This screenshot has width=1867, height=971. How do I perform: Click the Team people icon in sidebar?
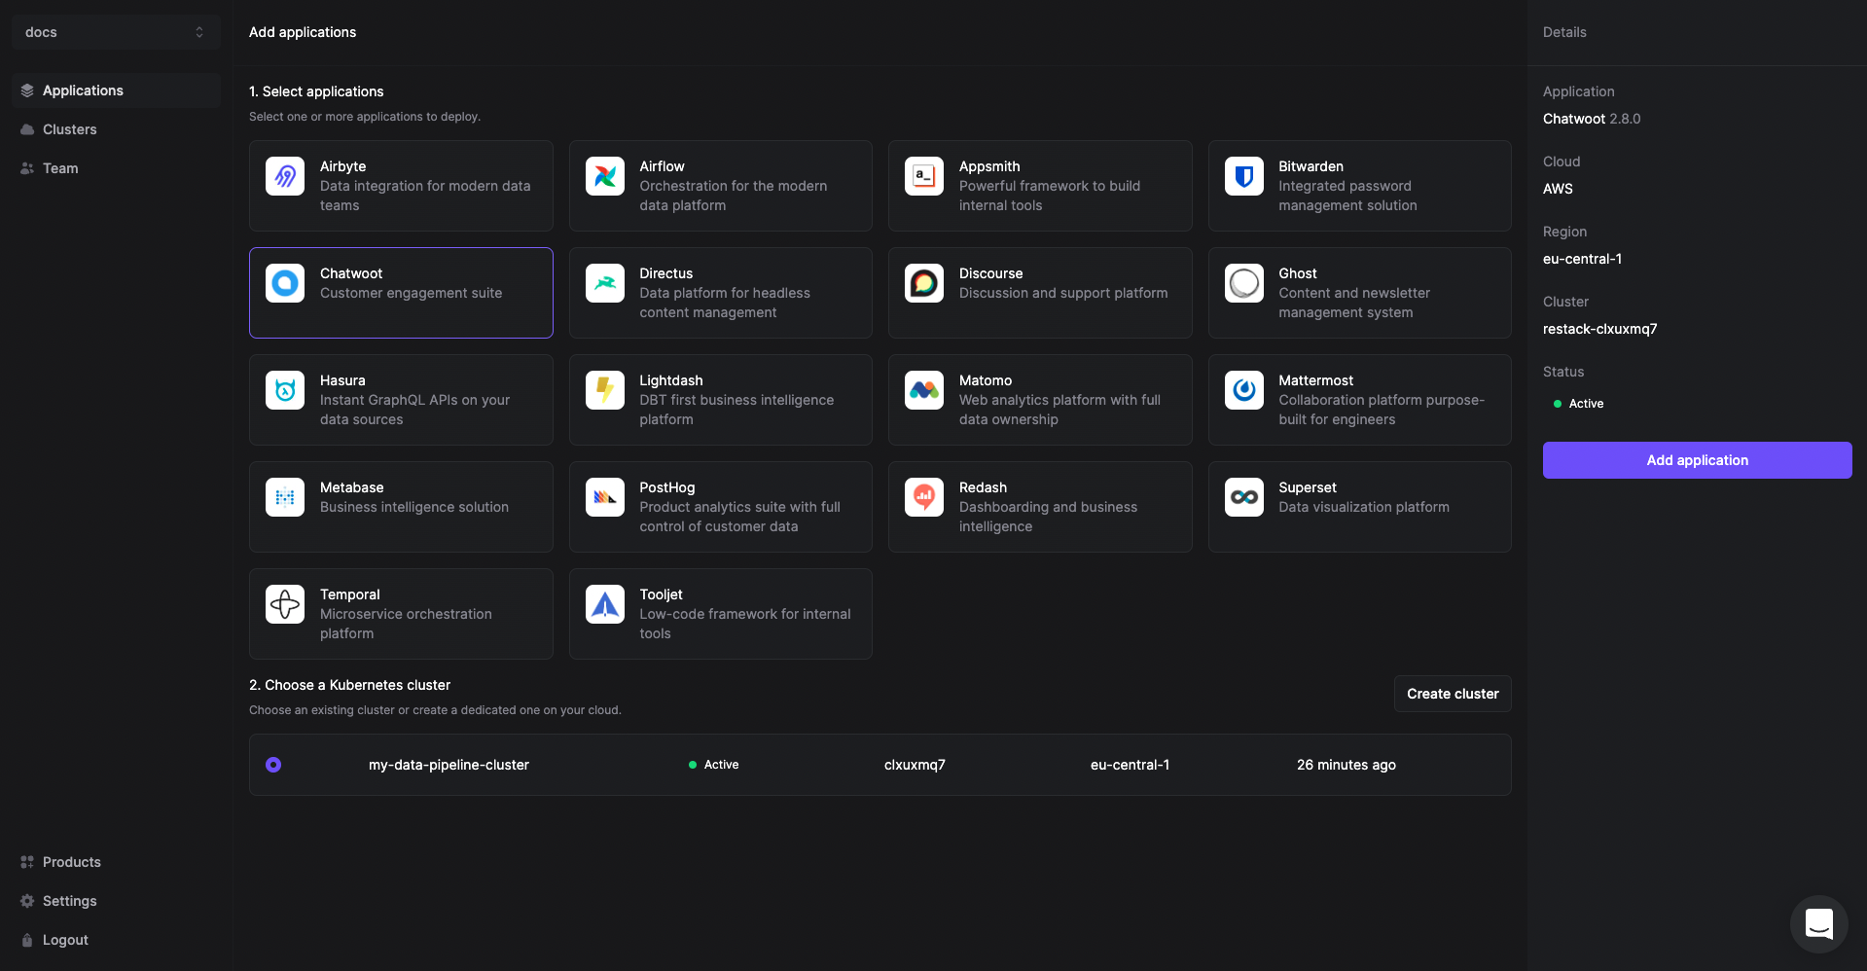point(27,168)
